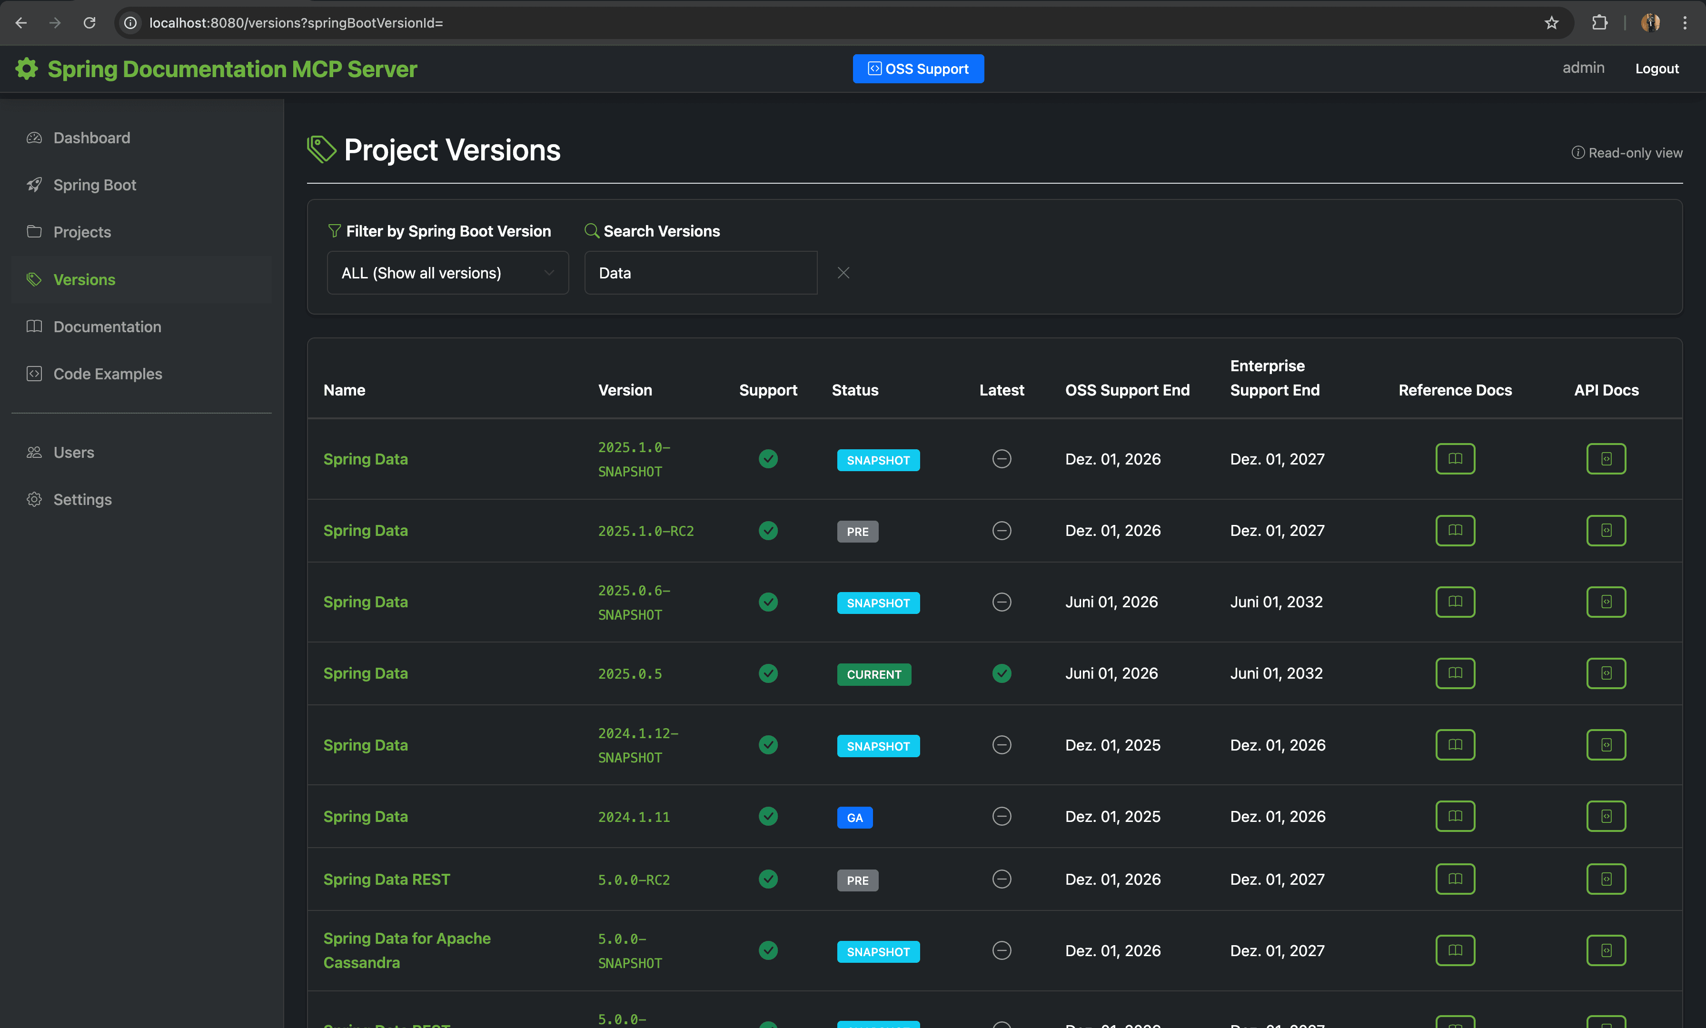Open Chrome profile avatar menu
The image size is (1706, 1028).
pyautogui.click(x=1650, y=23)
